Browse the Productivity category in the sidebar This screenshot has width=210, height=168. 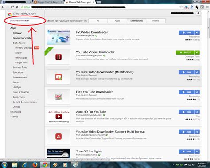click(x=19, y=97)
